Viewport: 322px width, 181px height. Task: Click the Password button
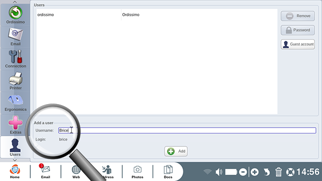(x=298, y=30)
